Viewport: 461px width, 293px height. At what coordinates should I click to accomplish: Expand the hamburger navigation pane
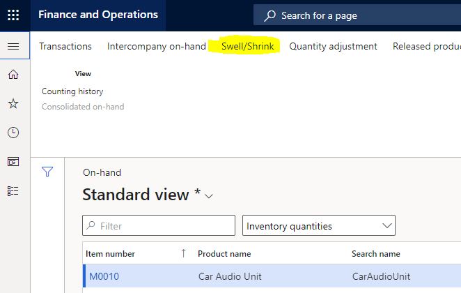(x=13, y=46)
